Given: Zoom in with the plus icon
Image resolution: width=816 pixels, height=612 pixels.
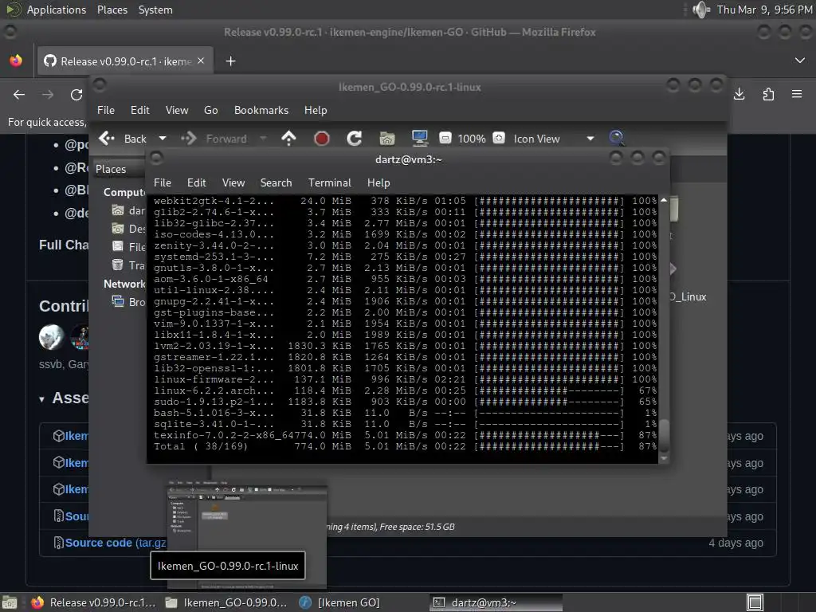Looking at the screenshot, I should [x=499, y=138].
